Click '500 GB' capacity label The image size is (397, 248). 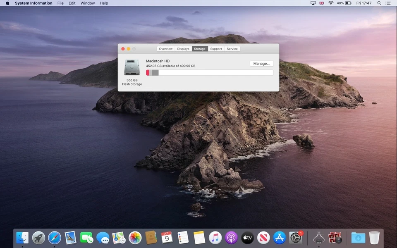pyautogui.click(x=132, y=80)
